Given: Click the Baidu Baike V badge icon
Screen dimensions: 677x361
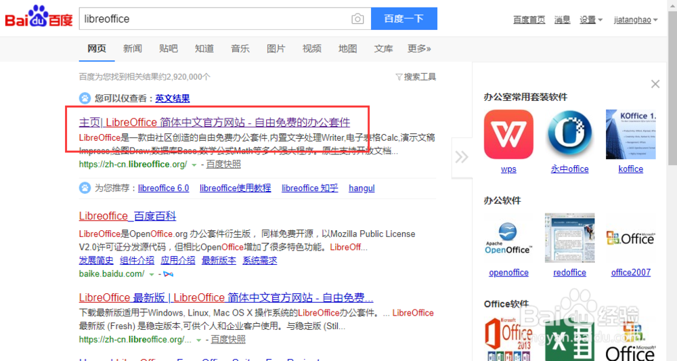Looking at the screenshot, I should tap(169, 274).
